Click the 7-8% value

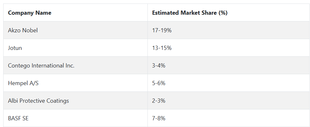[x=159, y=118]
